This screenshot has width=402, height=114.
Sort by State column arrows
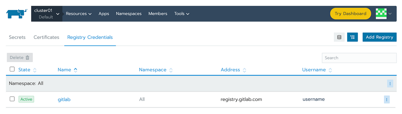[35, 70]
